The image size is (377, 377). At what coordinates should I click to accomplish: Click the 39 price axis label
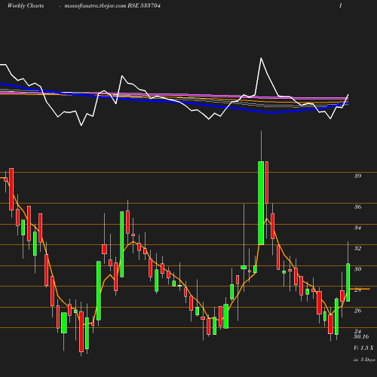tap(357, 176)
